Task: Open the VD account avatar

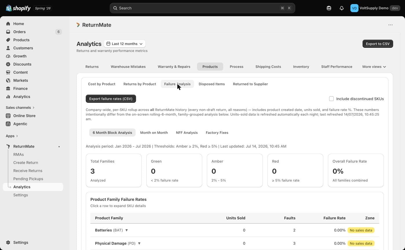Action: coord(354,8)
